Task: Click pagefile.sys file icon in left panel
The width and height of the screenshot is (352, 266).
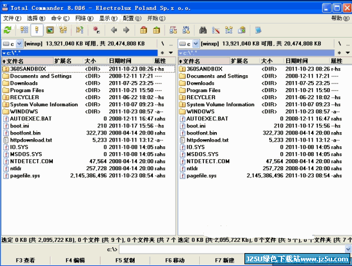Action: 6,176
